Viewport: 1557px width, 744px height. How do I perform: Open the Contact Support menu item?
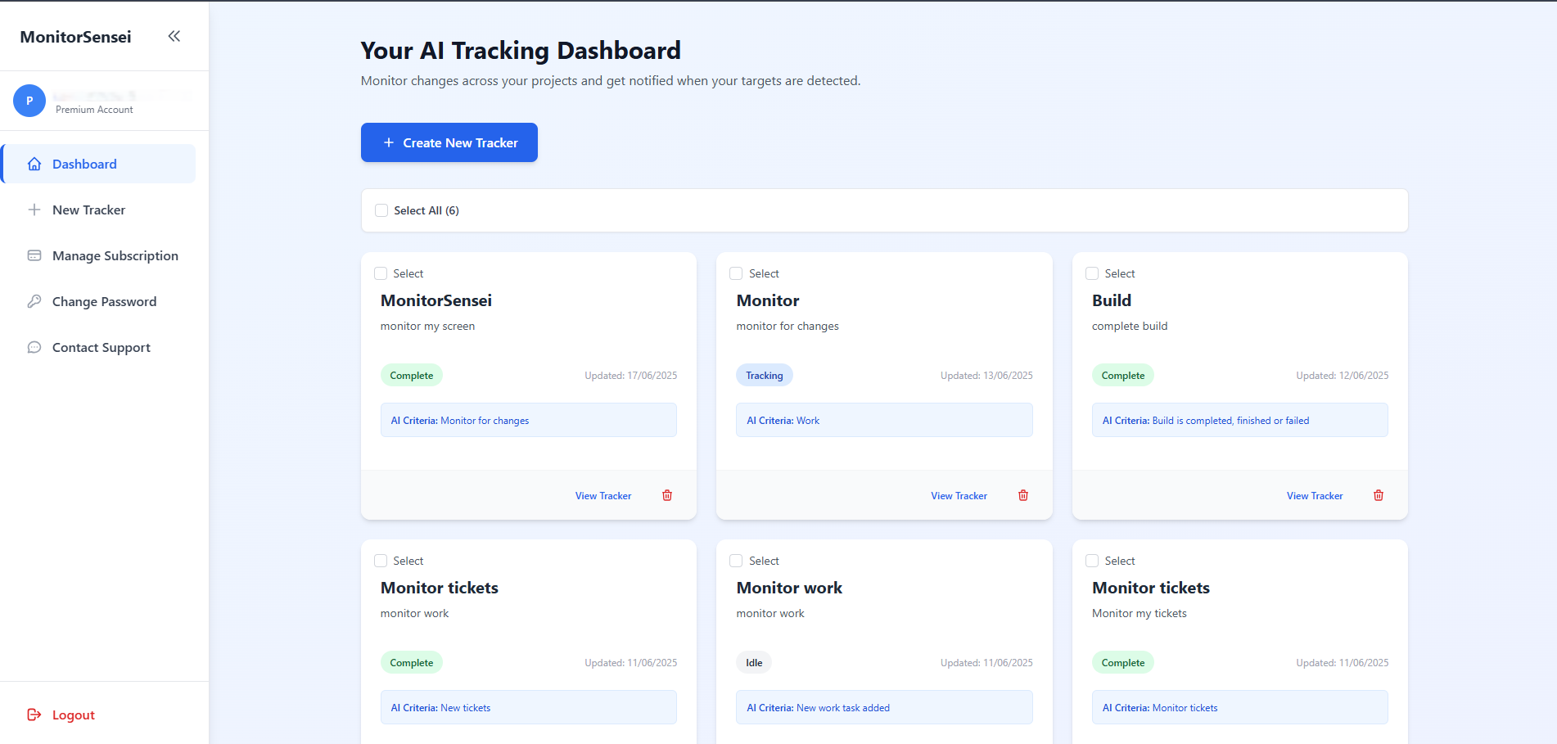pyautogui.click(x=99, y=347)
